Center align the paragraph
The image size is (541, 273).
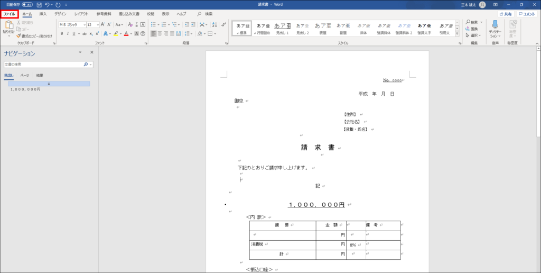[x=160, y=33]
